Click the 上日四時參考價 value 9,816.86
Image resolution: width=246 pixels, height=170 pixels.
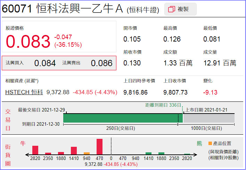coord(136,92)
